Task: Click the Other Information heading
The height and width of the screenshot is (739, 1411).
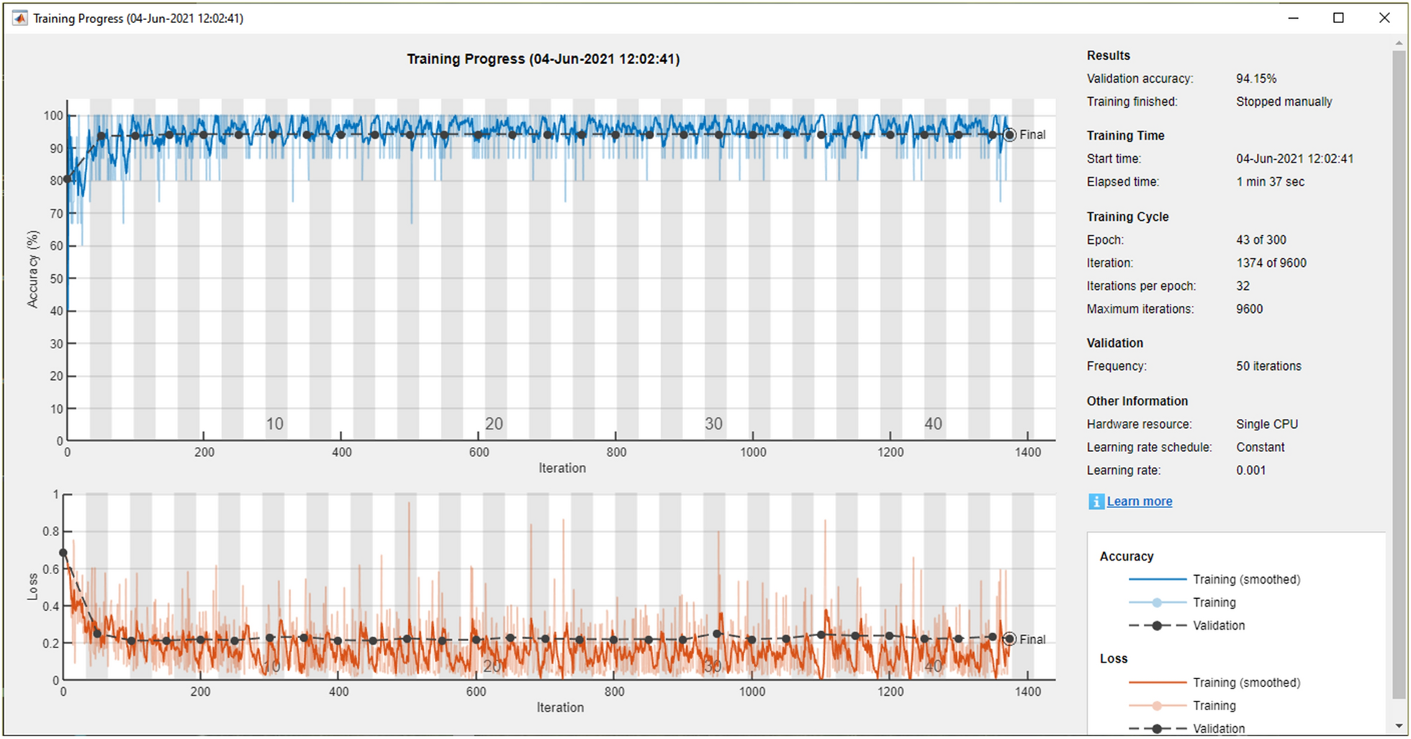Action: [1137, 401]
